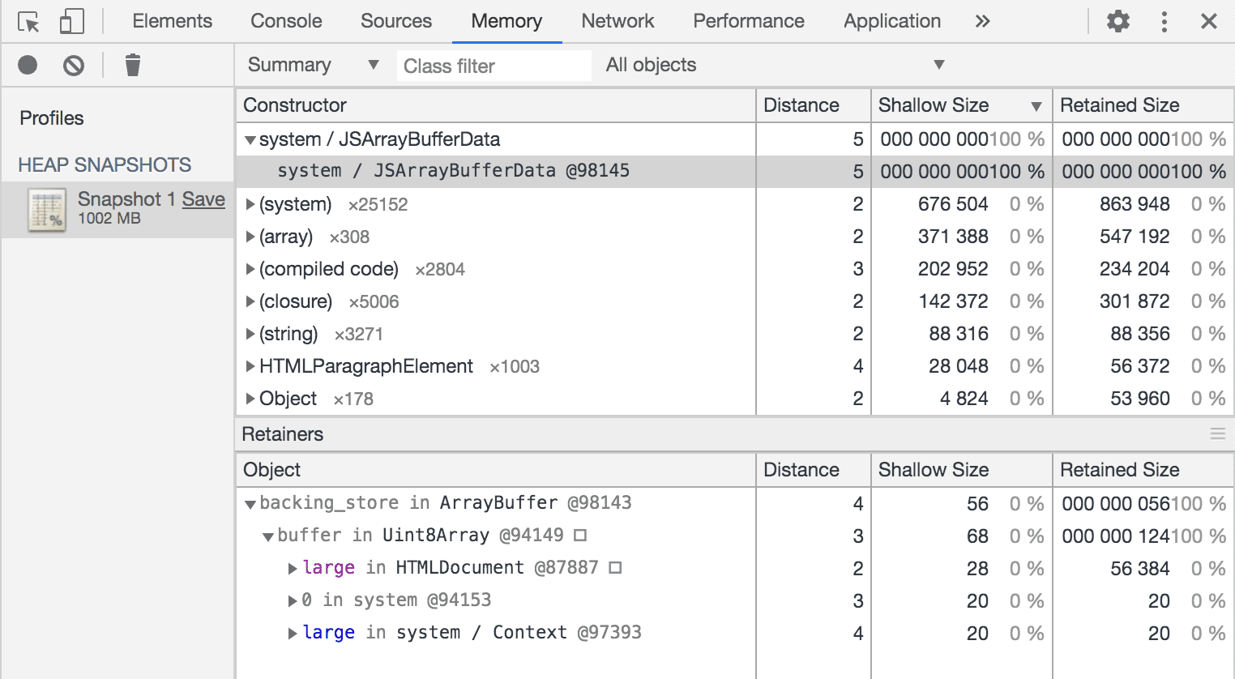Viewport: 1235px width, 679px height.
Task: Start recording heap allocations
Action: click(28, 65)
